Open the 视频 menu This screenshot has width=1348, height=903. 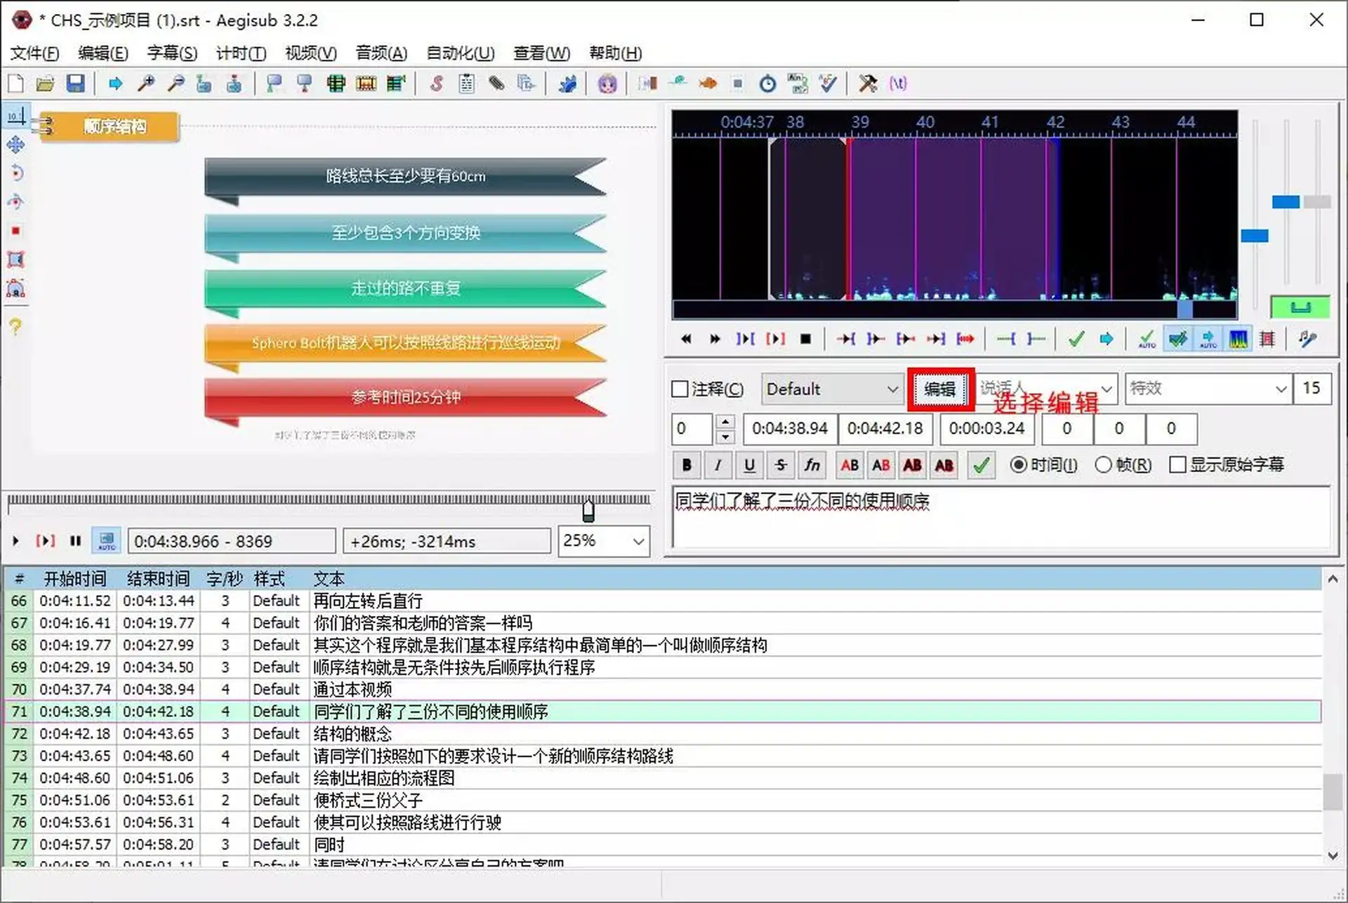[x=311, y=53]
